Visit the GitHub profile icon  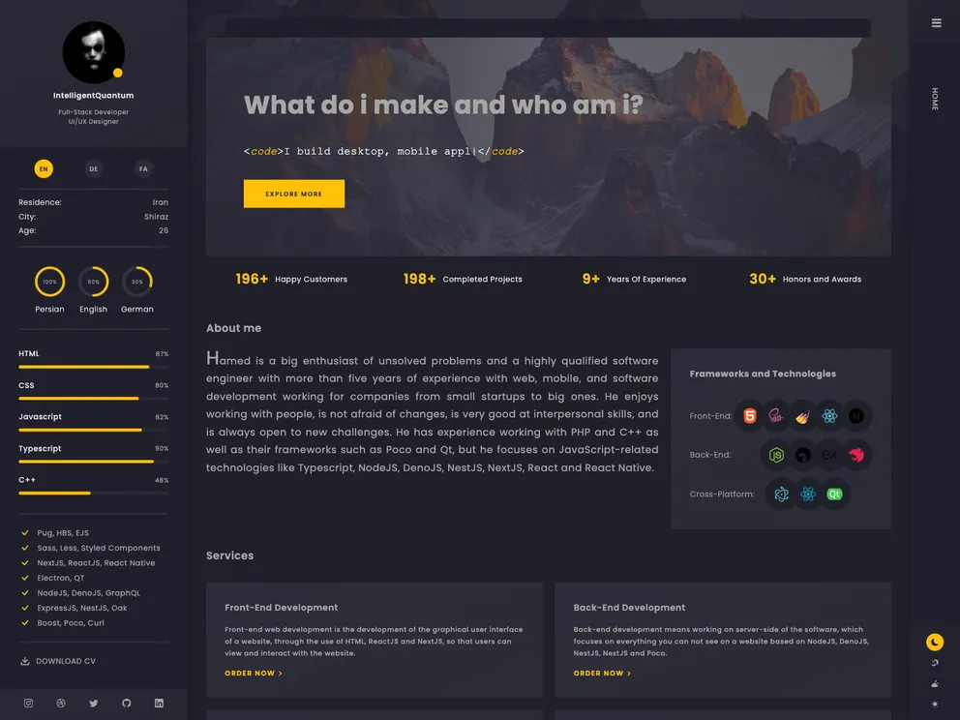(126, 704)
